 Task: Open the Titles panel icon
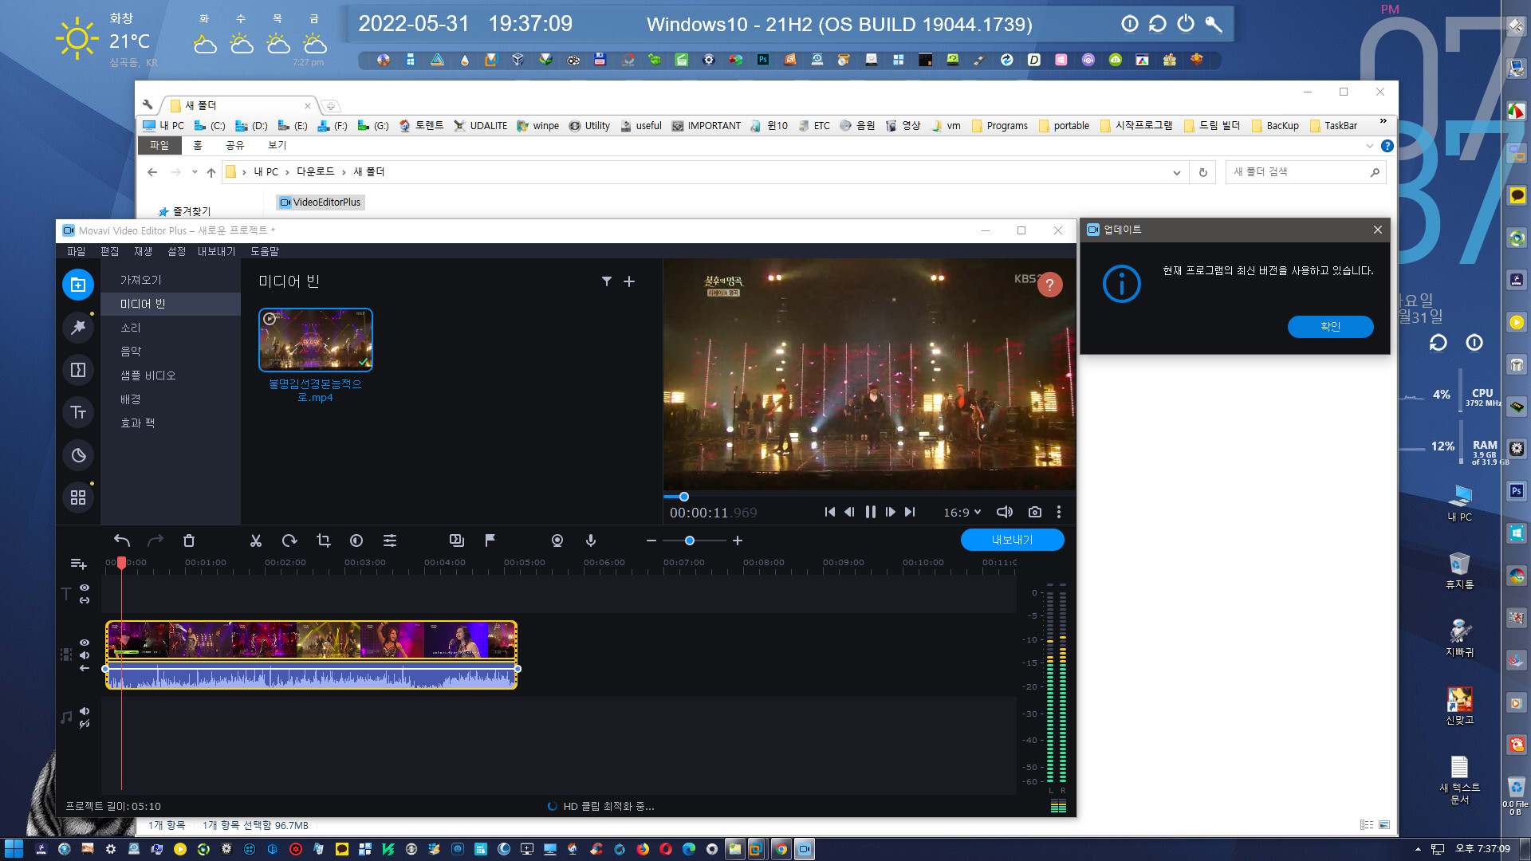78,412
